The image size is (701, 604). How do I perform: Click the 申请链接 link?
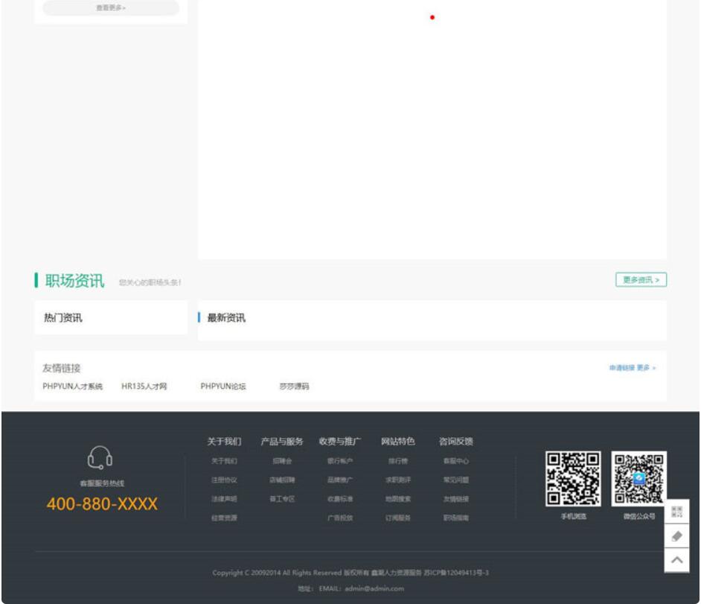point(621,368)
